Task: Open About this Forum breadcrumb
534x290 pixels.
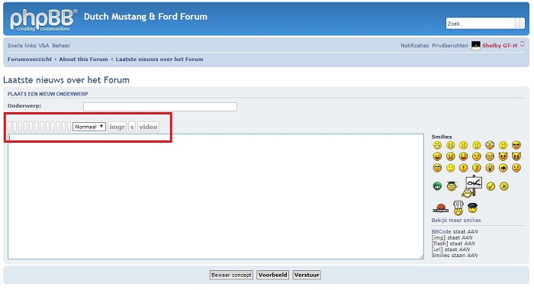Action: coord(83,59)
